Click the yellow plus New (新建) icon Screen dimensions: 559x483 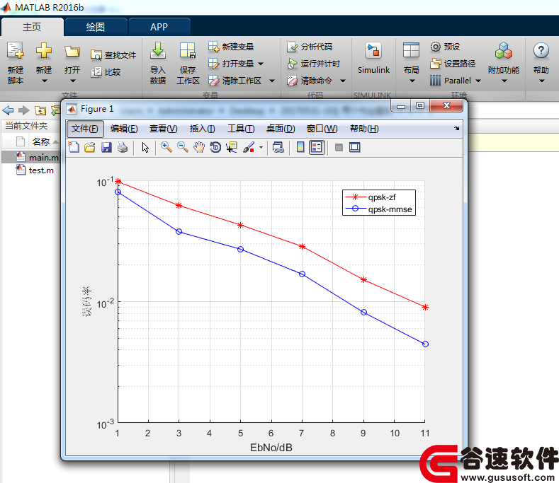pos(44,50)
